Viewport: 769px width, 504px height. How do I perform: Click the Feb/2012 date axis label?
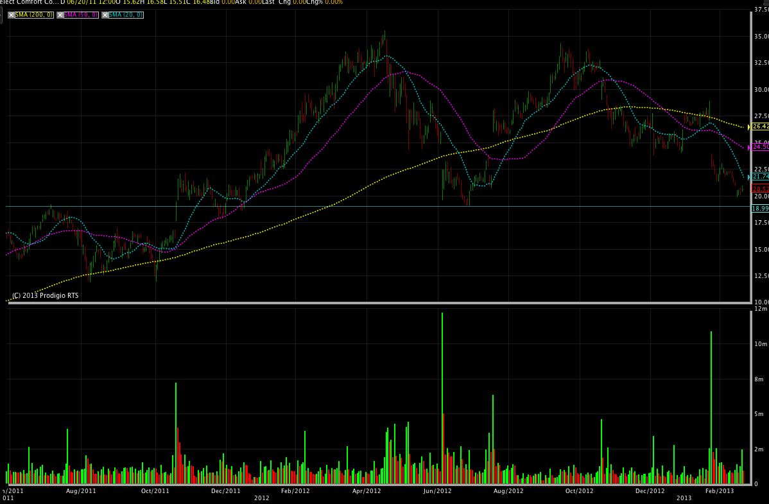tap(295, 491)
